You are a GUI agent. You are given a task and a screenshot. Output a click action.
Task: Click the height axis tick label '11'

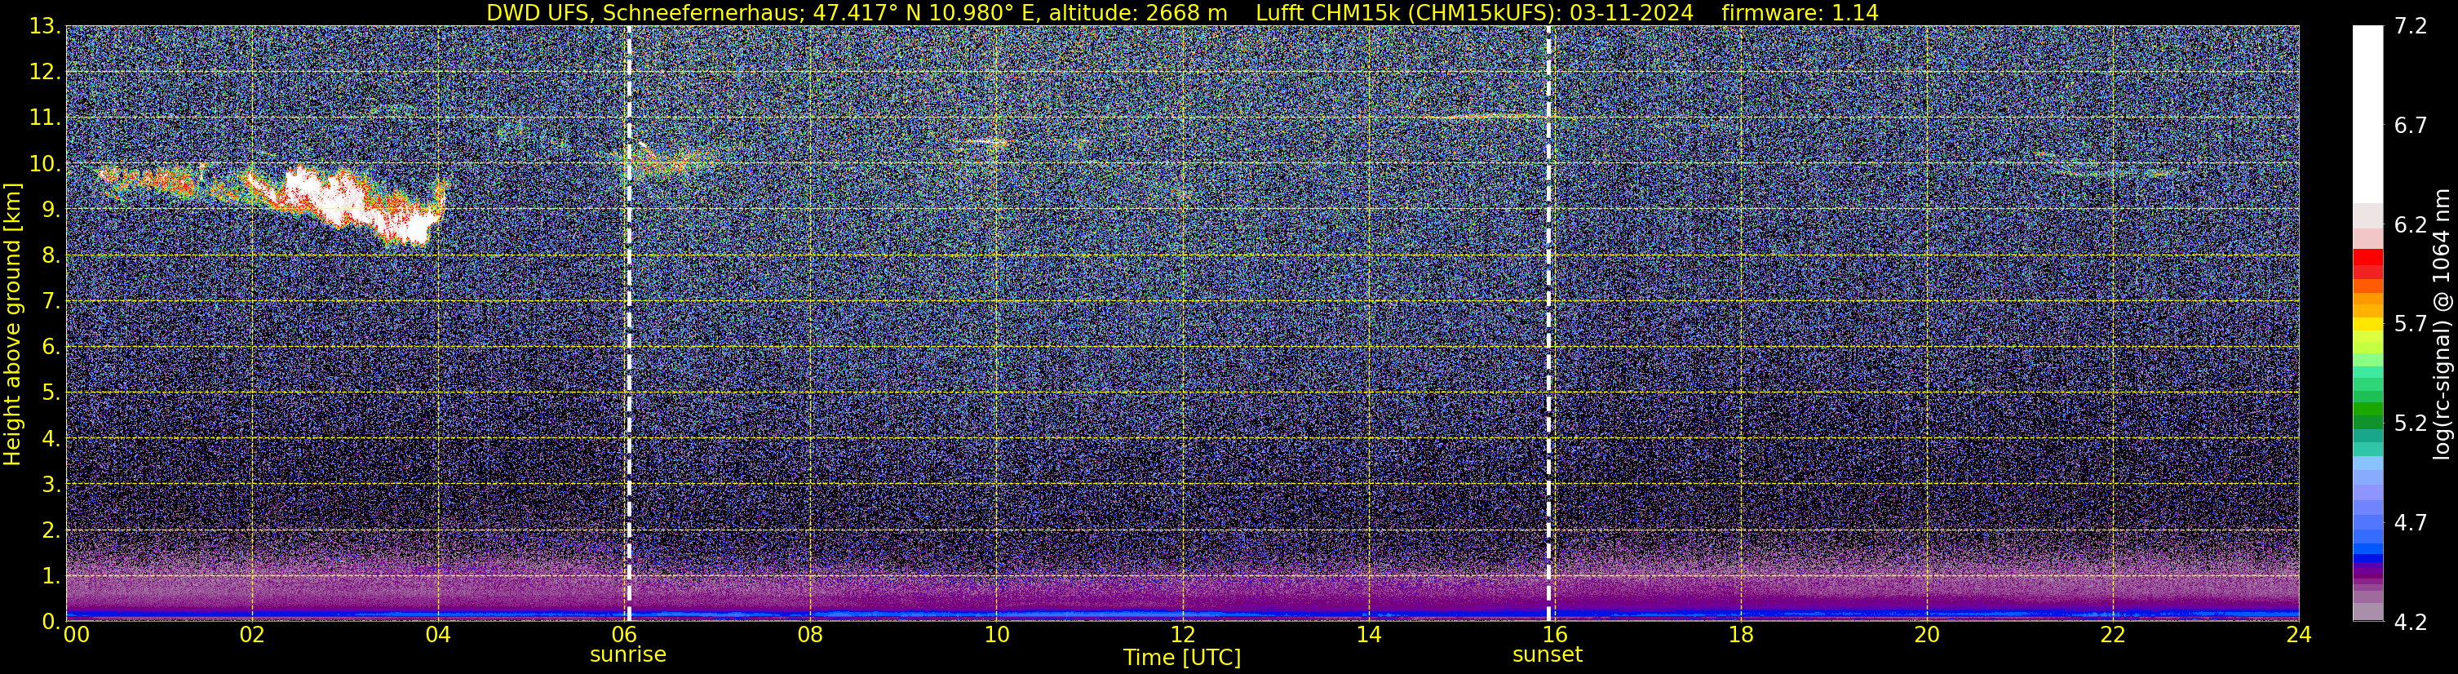pos(43,118)
